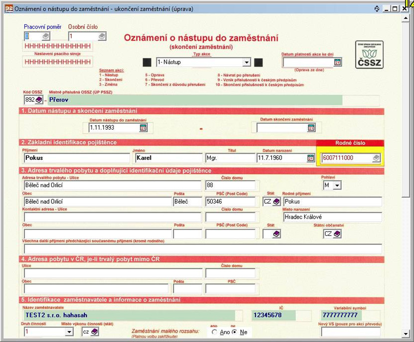Click the Nastavení psacího stroje label
Screen dimensions: 414x342
pyautogui.click(x=57, y=54)
